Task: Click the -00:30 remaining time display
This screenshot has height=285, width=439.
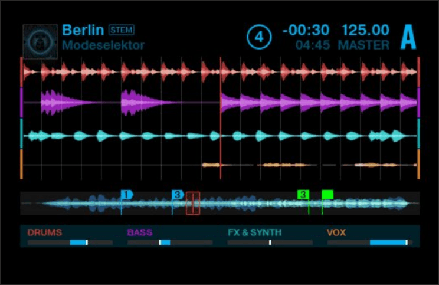Action: pyautogui.click(x=306, y=31)
